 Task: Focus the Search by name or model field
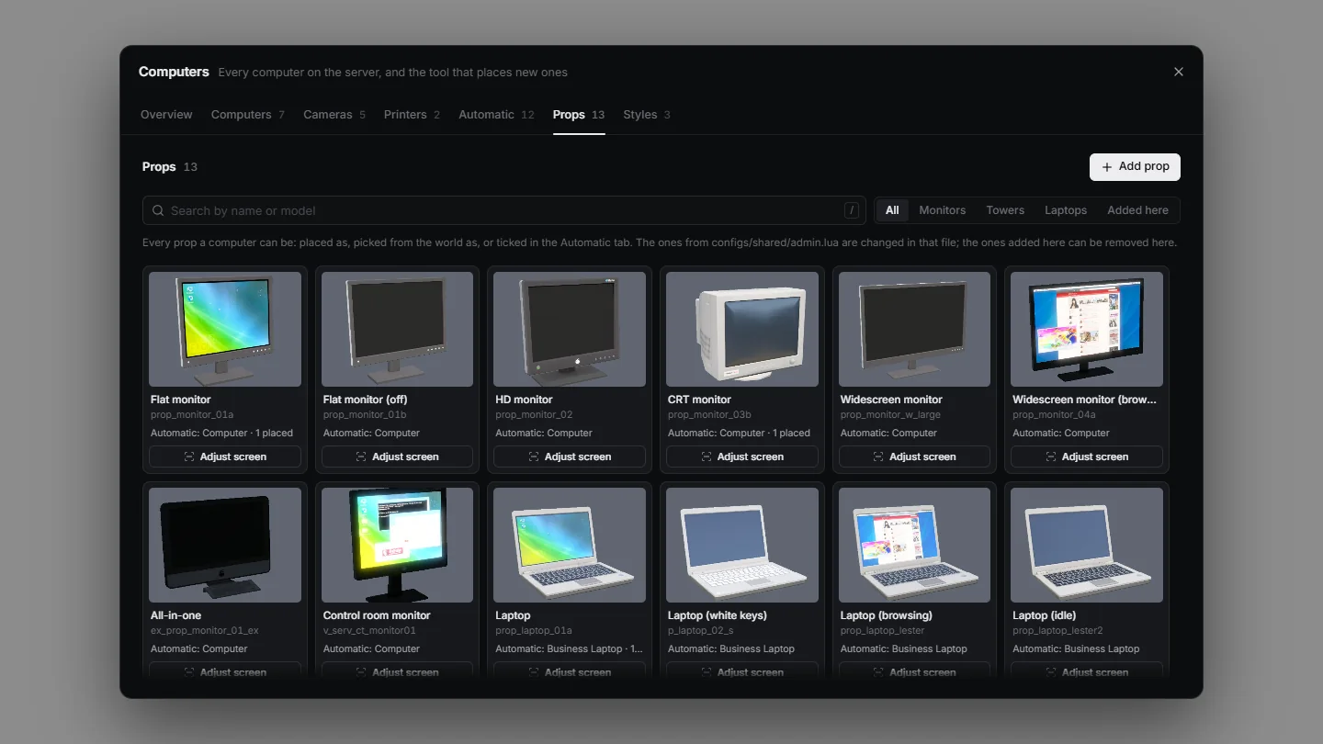(504, 210)
